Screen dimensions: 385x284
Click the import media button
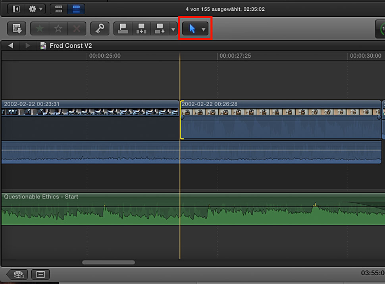(x=17, y=29)
